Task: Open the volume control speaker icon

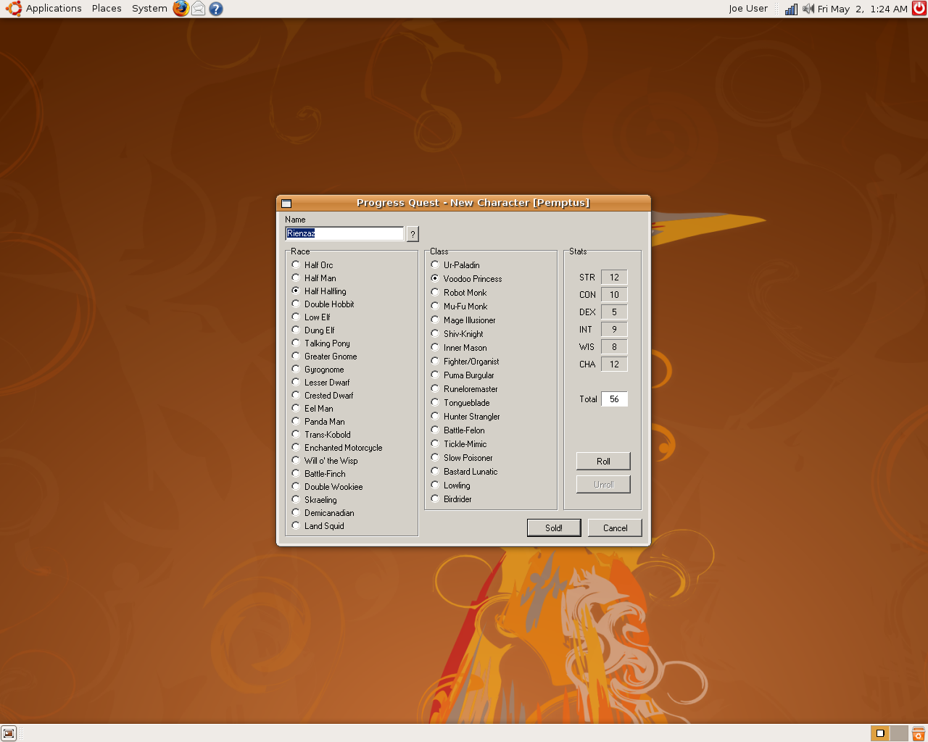Action: point(808,9)
